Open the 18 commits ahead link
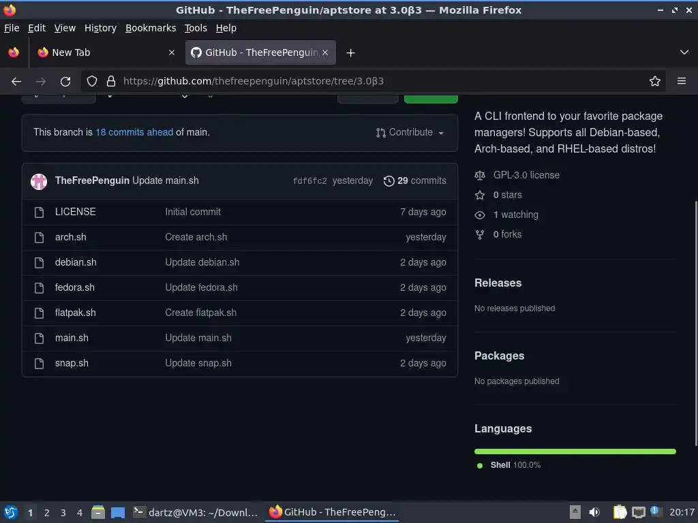Screen dimensions: 698x523 pyautogui.click(x=134, y=132)
